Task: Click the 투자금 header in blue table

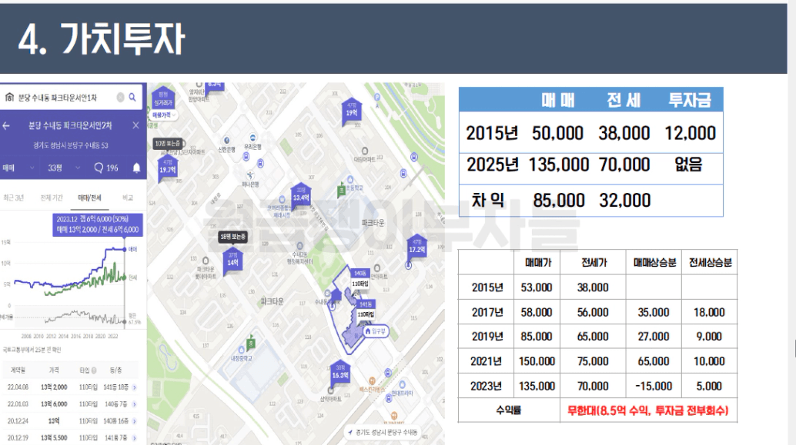Action: (x=690, y=100)
